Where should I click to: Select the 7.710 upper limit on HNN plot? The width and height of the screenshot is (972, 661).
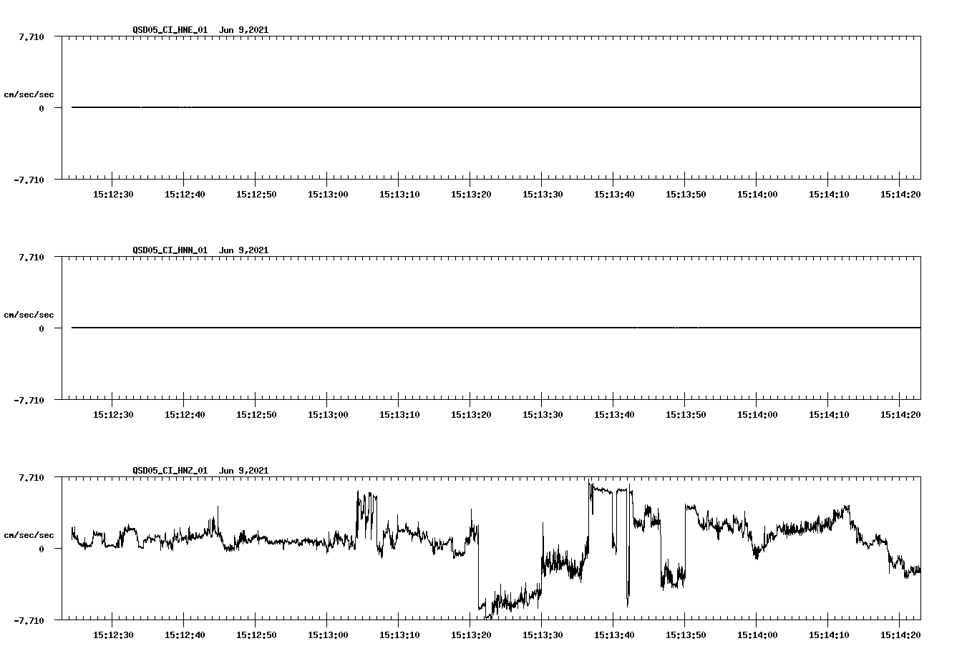pos(31,257)
